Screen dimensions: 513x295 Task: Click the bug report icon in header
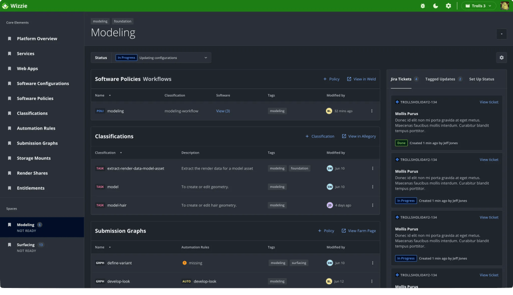tap(423, 6)
